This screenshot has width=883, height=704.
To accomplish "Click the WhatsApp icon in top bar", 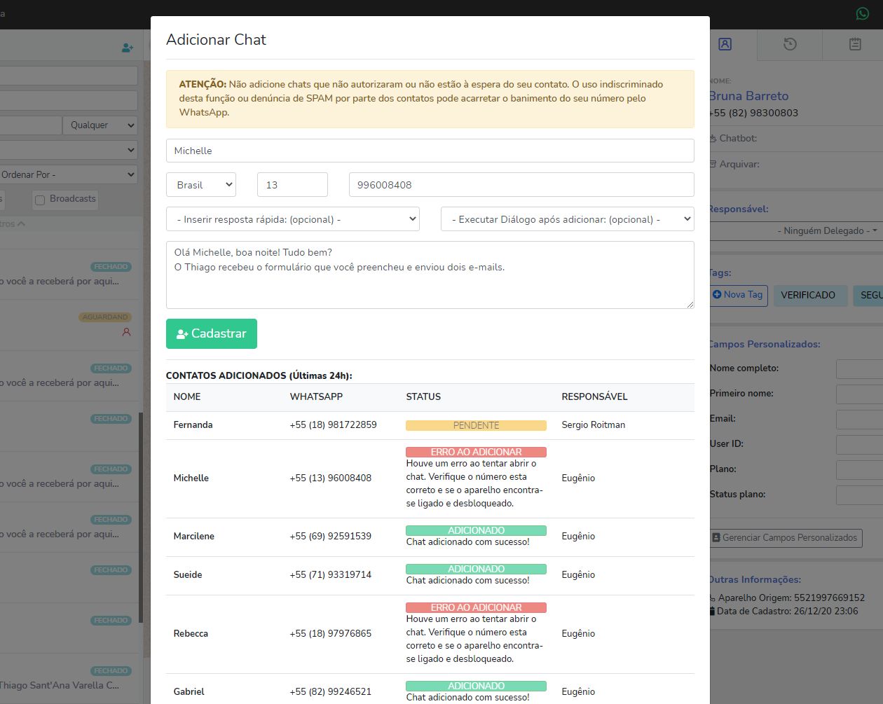I will click(862, 13).
